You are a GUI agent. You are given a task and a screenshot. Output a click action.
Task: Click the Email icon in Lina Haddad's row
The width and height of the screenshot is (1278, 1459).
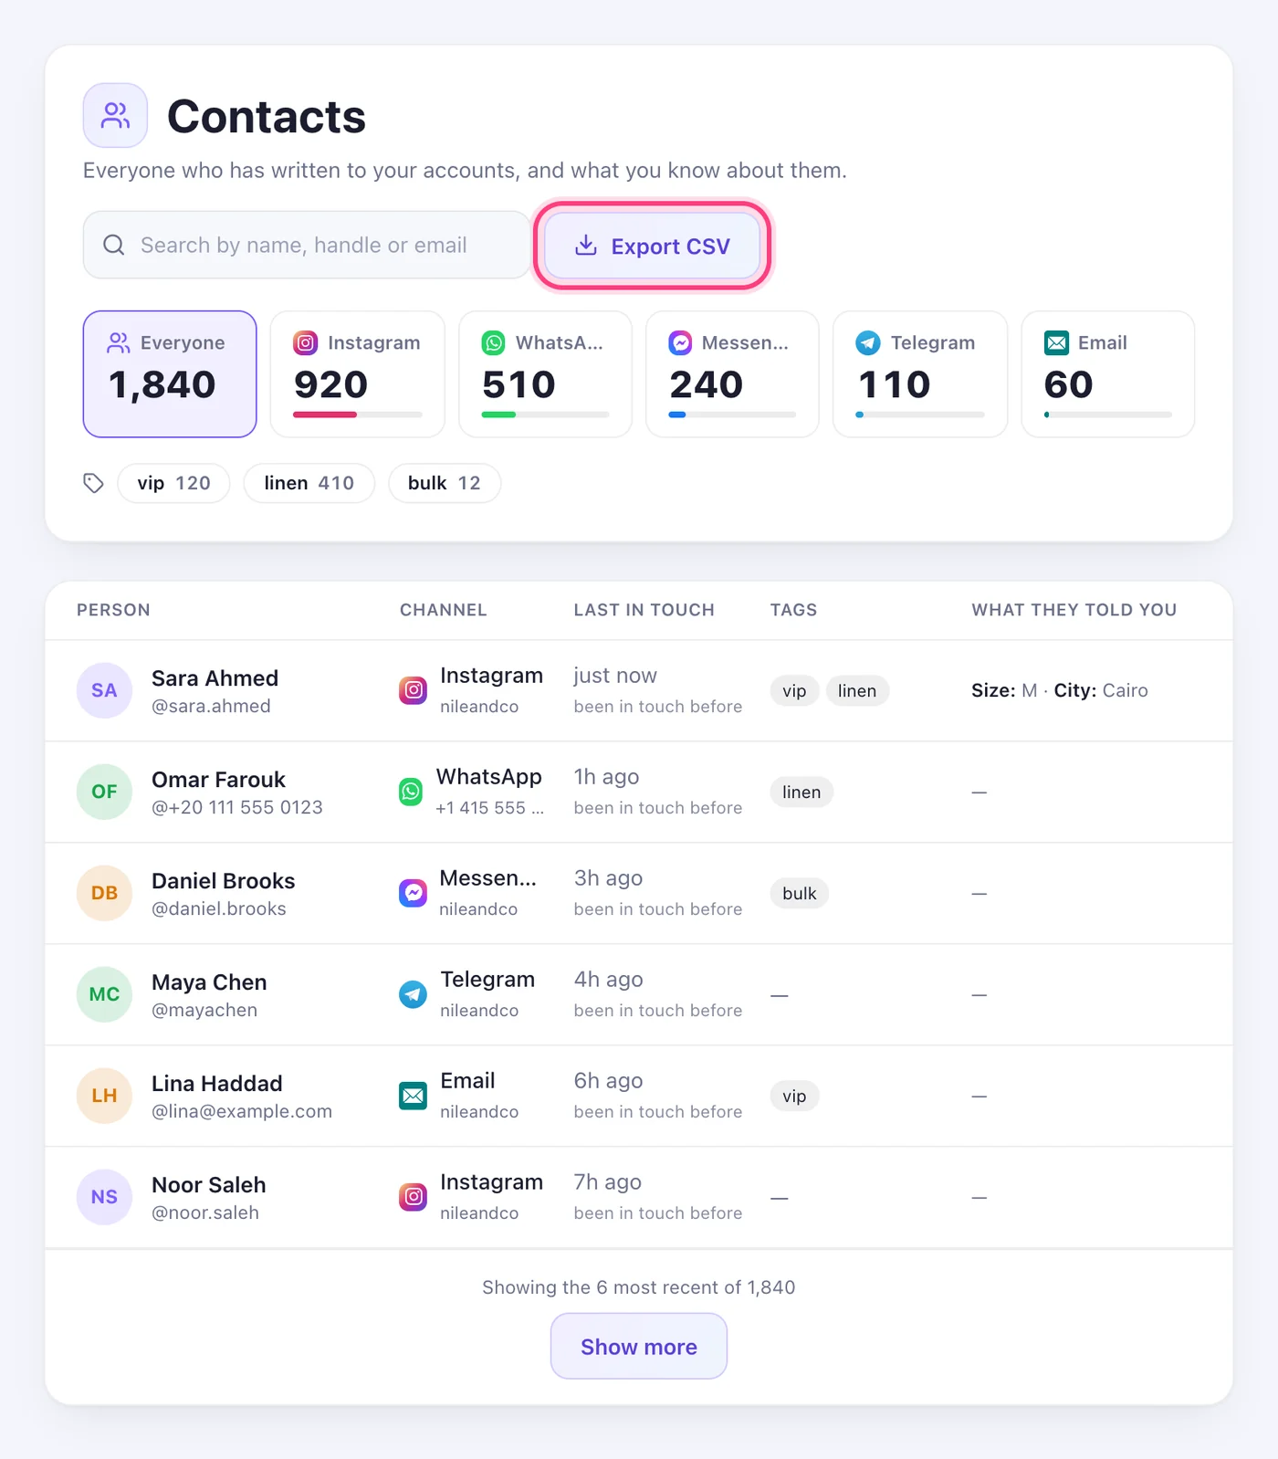pyautogui.click(x=414, y=1096)
